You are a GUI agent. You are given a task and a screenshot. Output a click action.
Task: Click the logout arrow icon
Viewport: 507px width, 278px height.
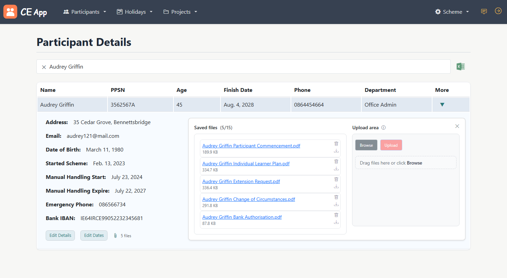498,11
